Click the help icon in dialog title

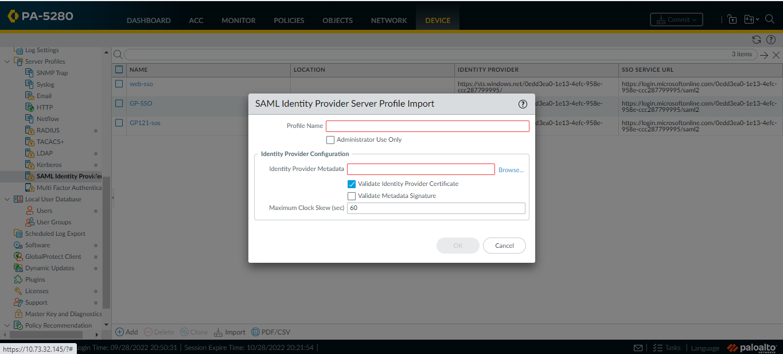click(x=523, y=104)
